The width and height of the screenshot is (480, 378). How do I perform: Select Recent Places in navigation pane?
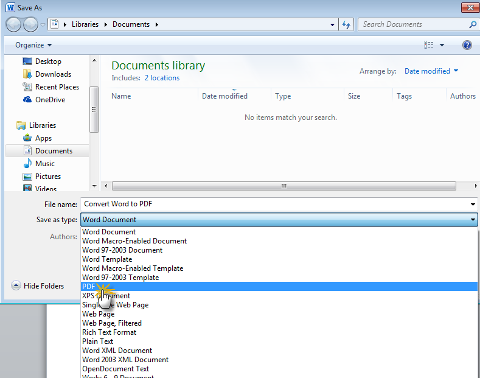click(x=57, y=87)
